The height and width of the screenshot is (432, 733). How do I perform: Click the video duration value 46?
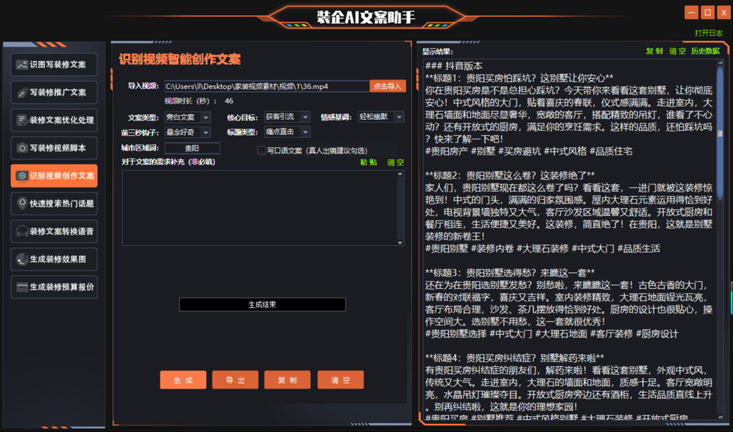pyautogui.click(x=229, y=101)
